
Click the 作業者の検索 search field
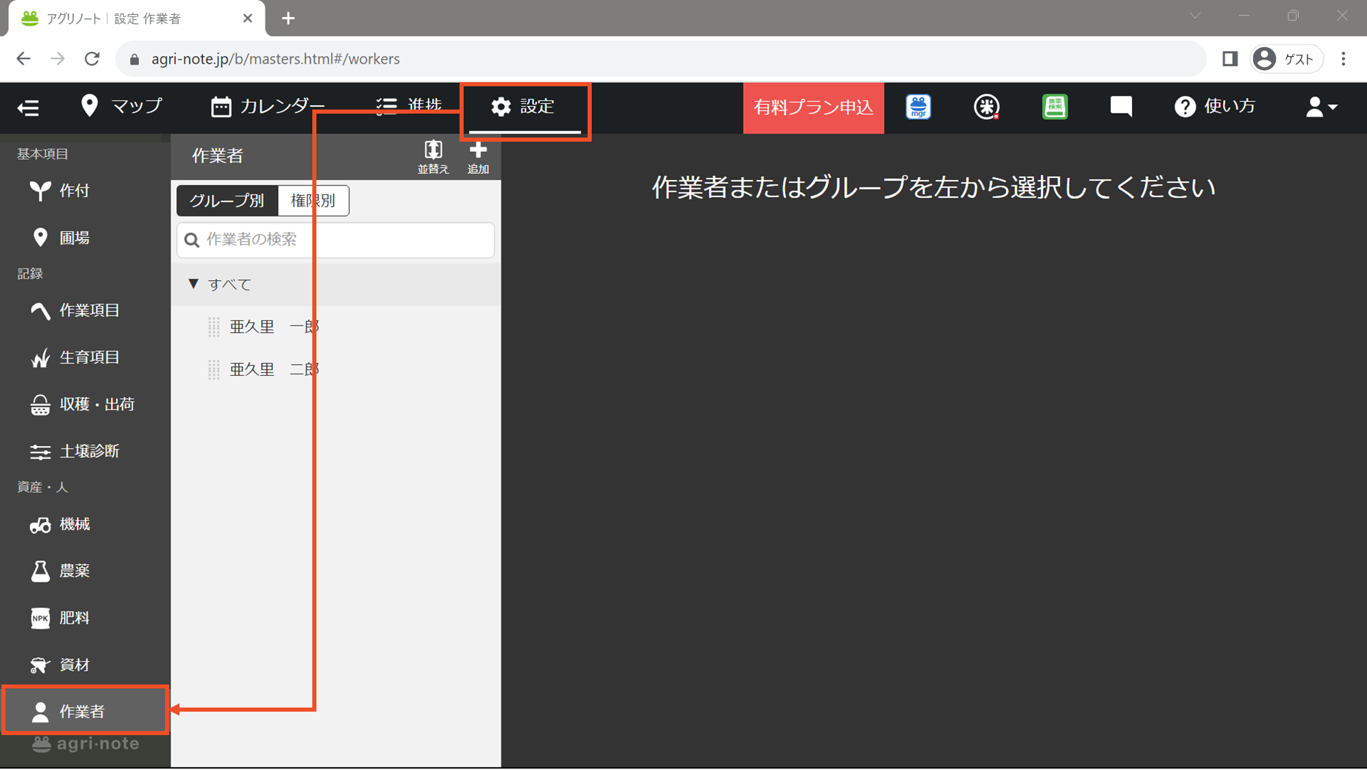point(336,240)
